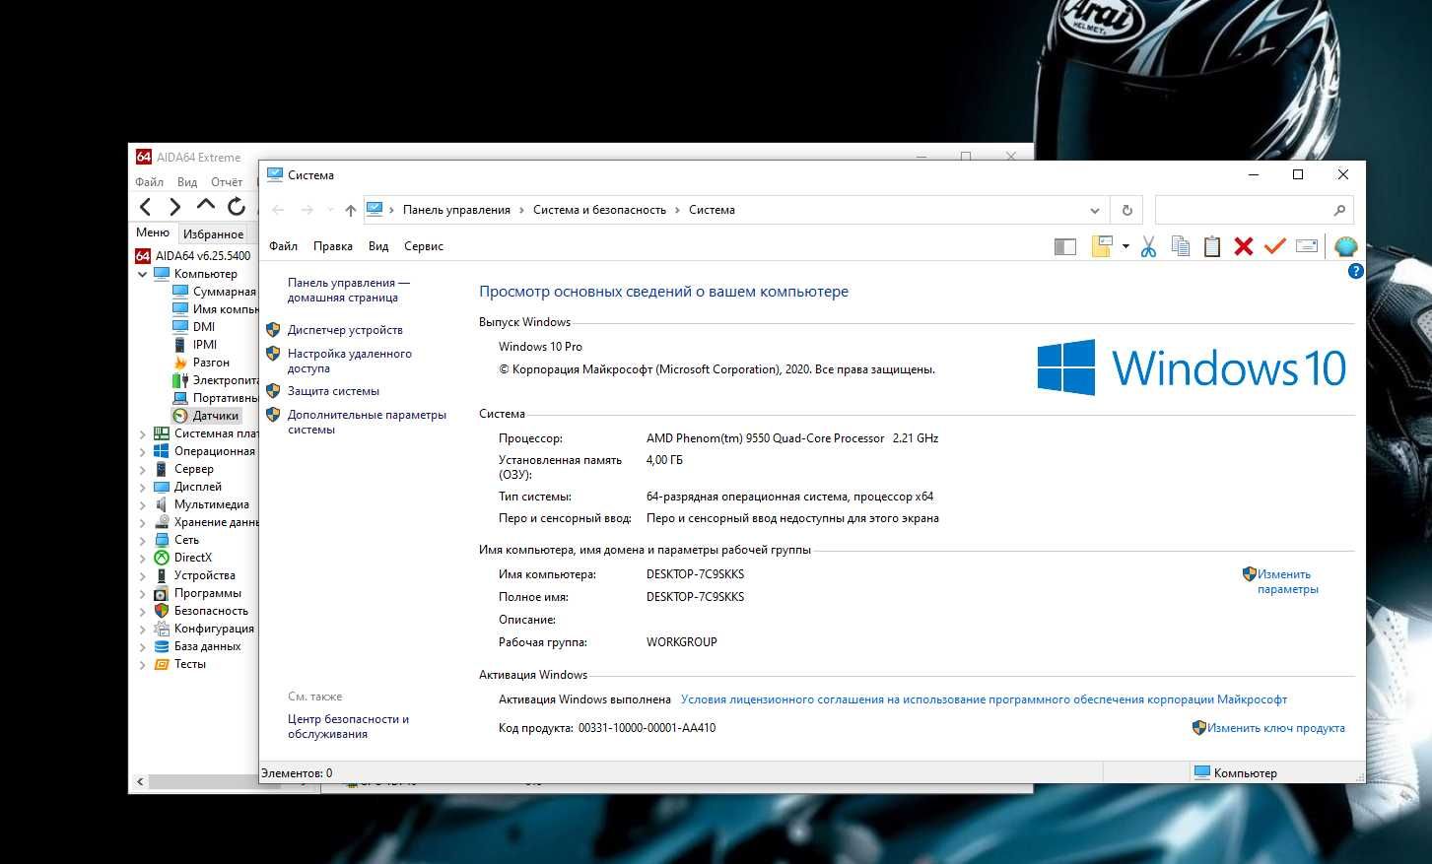This screenshot has height=864, width=1432.
Task: Expand the Программы node in AIDA64
Action: 143,594
